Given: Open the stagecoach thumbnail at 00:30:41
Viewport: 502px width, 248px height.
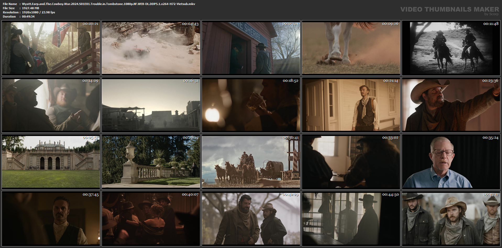Looking at the screenshot, I should click(x=251, y=162).
